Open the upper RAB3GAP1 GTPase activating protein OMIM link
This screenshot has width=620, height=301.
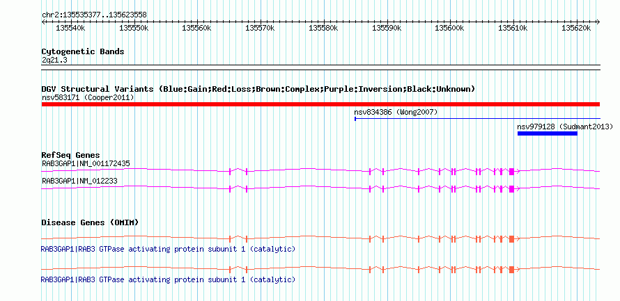168,250
